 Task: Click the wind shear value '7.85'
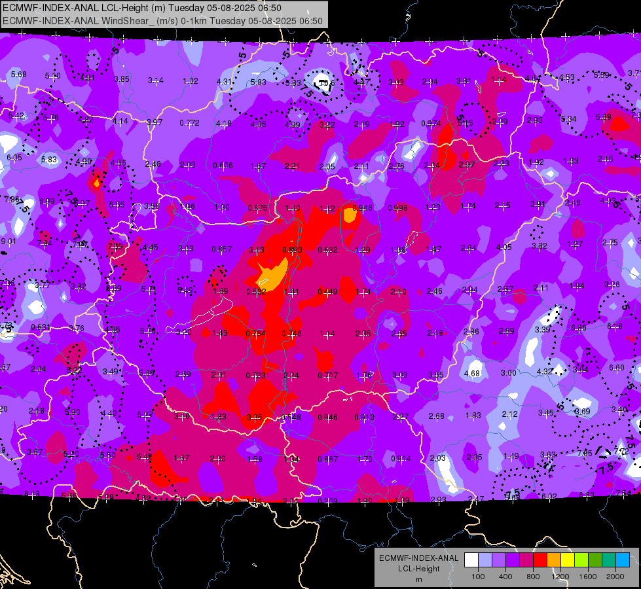585,453
